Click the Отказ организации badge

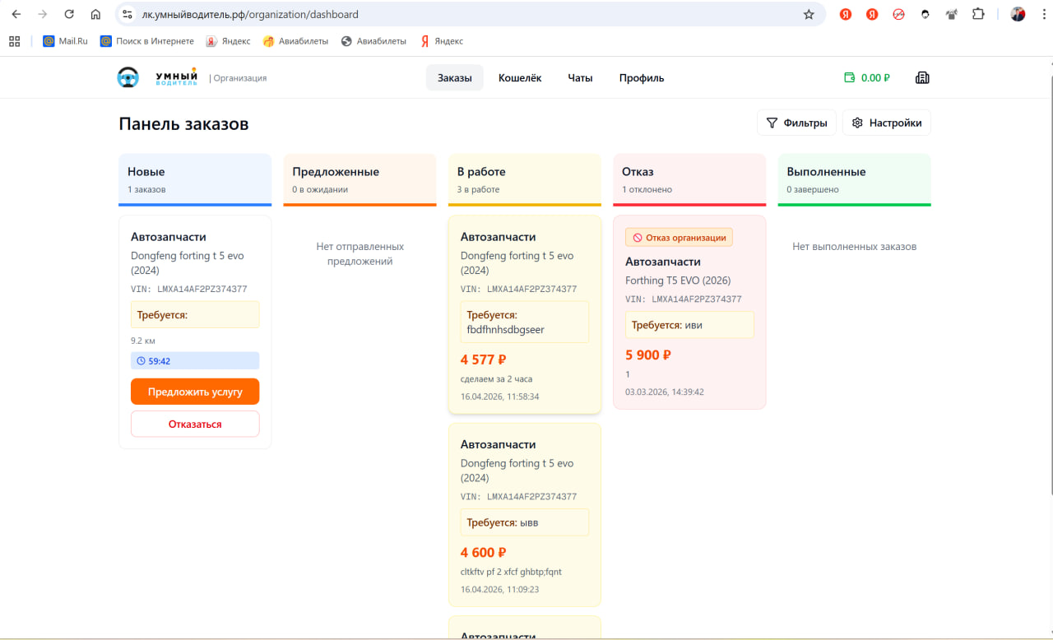coord(679,238)
